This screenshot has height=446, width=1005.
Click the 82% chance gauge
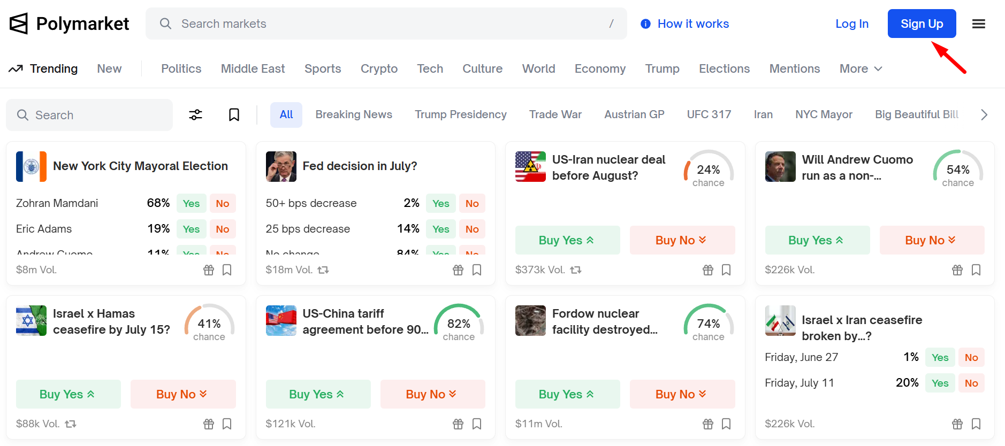coord(459,323)
